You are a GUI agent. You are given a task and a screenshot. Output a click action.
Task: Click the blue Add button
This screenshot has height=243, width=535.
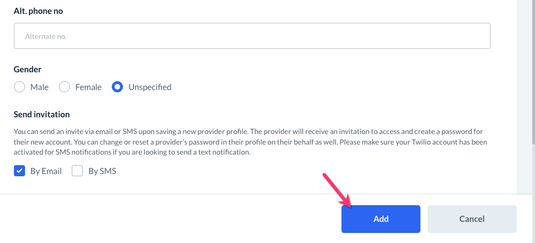pyautogui.click(x=380, y=219)
